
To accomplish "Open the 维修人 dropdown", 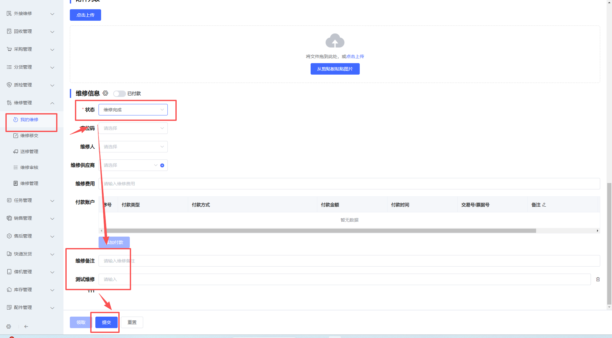I will pos(133,147).
